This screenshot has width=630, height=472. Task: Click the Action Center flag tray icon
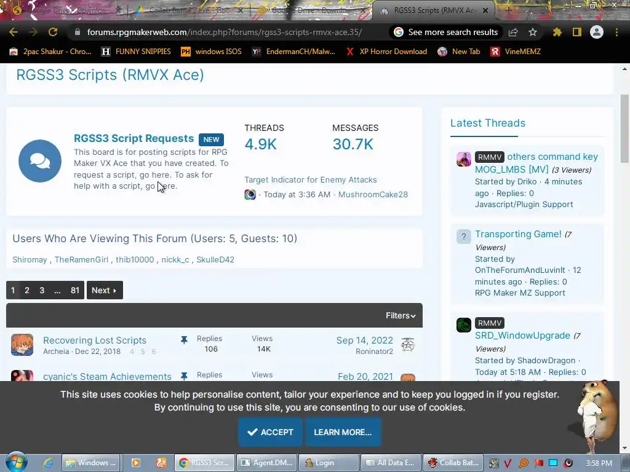[538, 463]
